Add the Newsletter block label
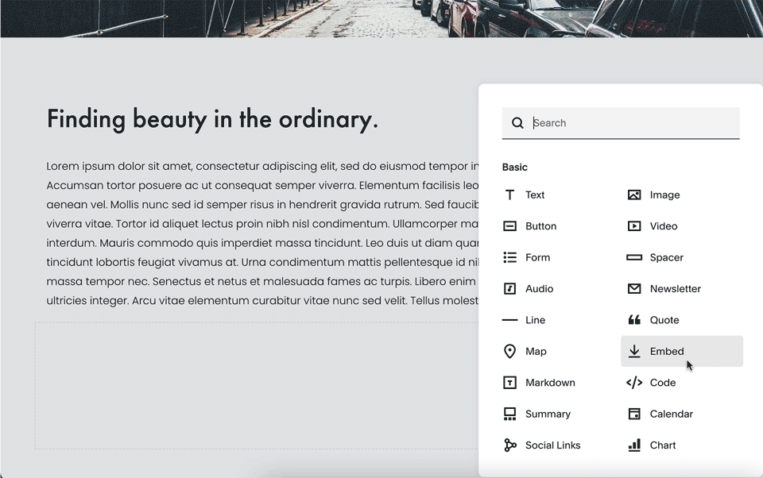Viewport: 763px width, 478px height. (675, 289)
